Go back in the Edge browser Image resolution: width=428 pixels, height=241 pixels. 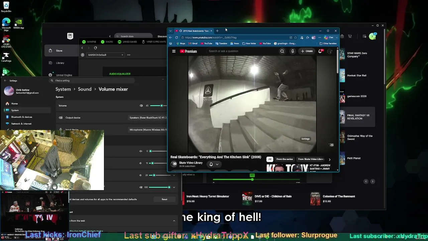tap(171, 37)
